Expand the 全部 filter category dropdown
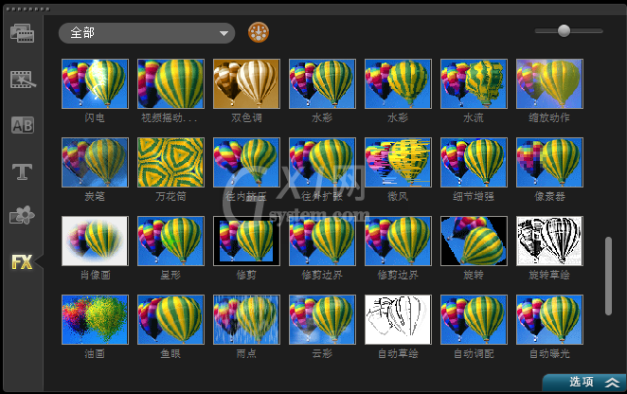The height and width of the screenshot is (394, 627). (147, 33)
